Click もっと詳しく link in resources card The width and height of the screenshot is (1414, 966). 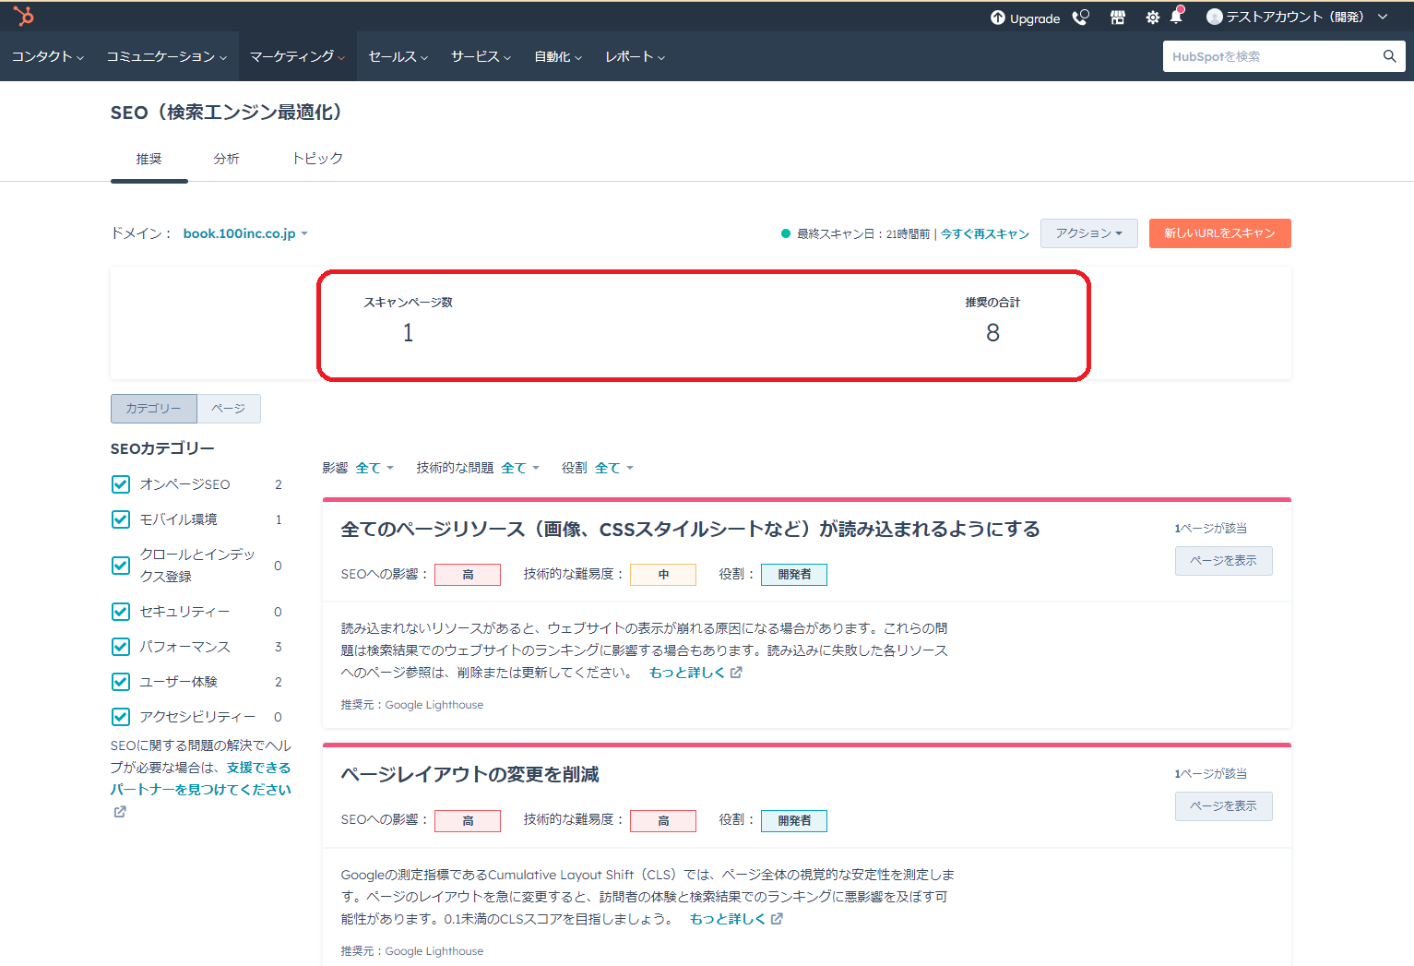click(x=687, y=673)
